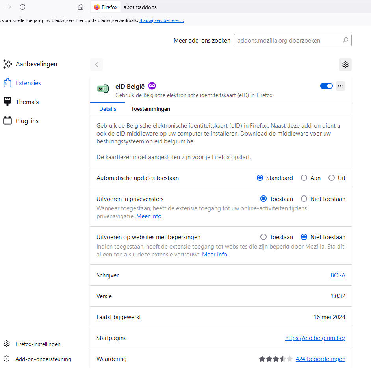Click the browser reload icon
Screen dimensions: 371x368
22,7
